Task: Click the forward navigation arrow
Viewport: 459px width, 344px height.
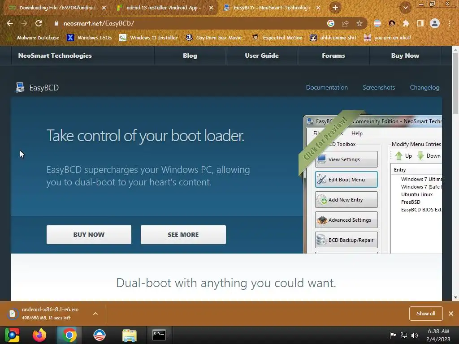Action: [x=24, y=23]
